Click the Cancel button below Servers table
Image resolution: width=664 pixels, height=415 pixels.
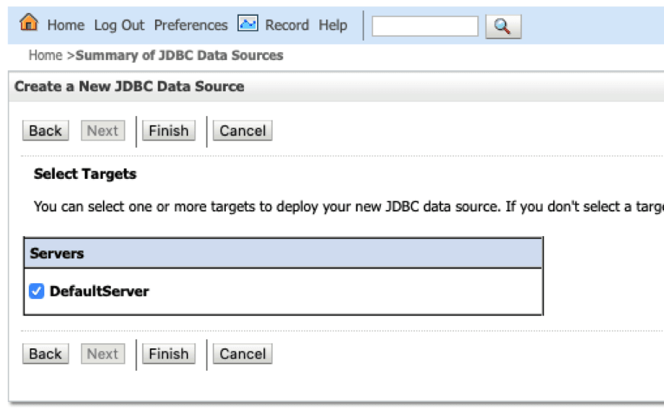point(243,353)
